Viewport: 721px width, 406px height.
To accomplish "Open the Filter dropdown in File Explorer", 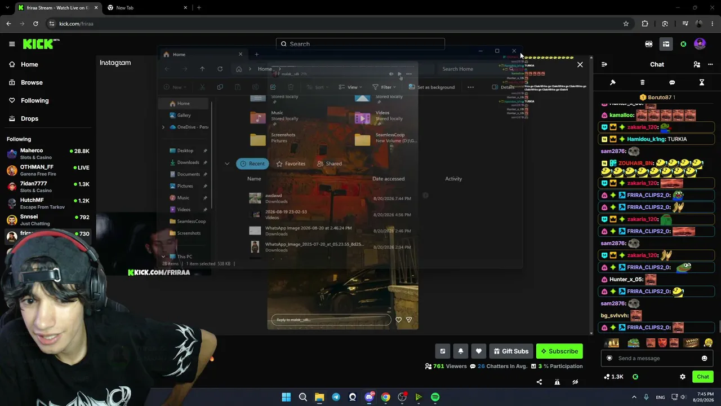I will tap(384, 87).
